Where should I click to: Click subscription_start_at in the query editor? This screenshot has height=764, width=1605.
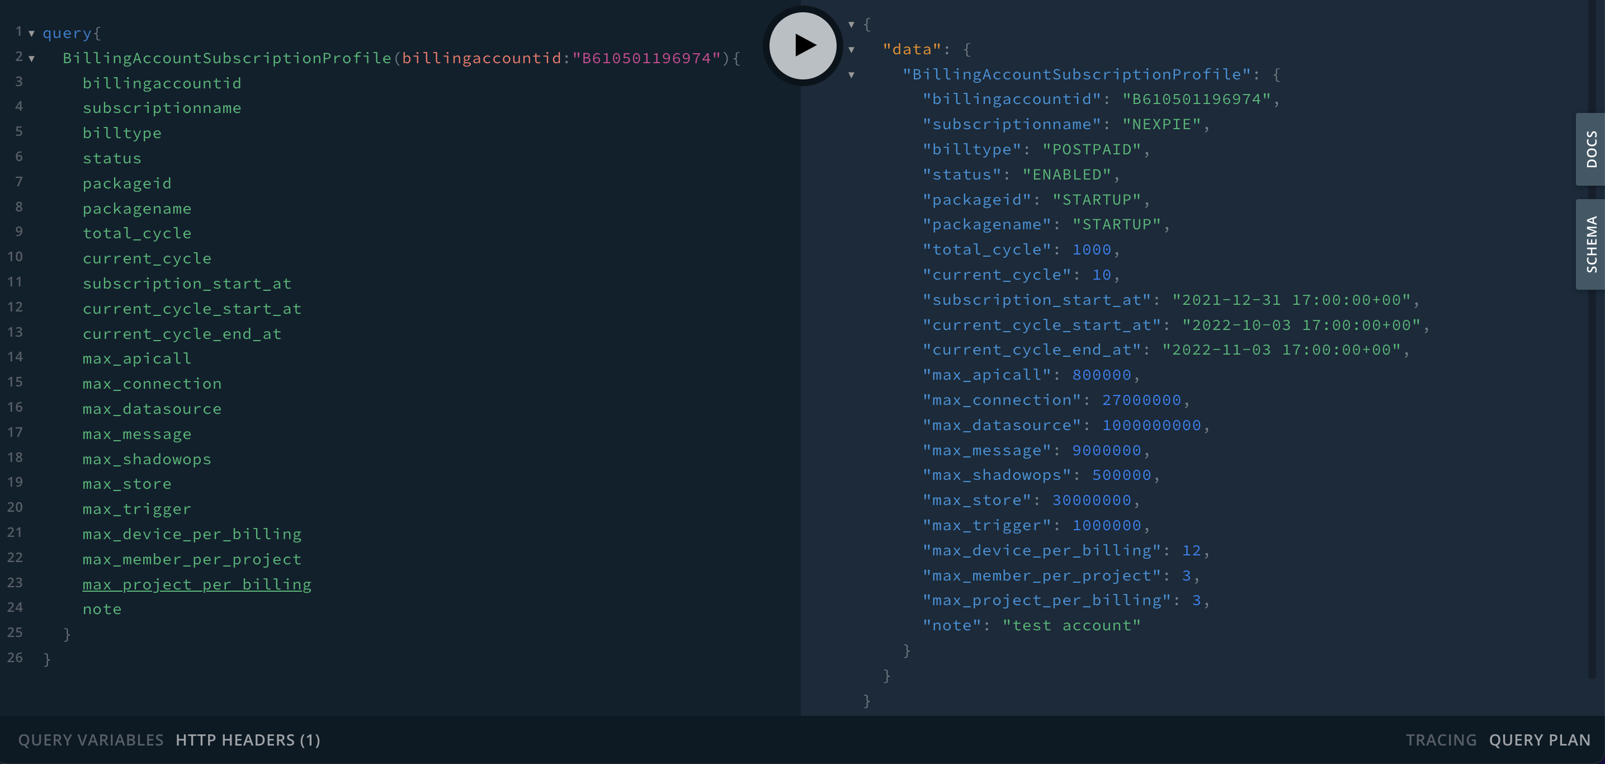click(x=187, y=284)
